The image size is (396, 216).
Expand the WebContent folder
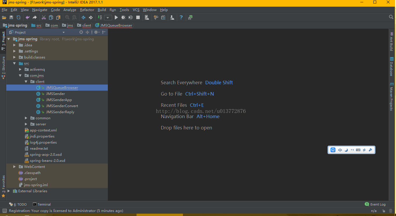coord(14,167)
